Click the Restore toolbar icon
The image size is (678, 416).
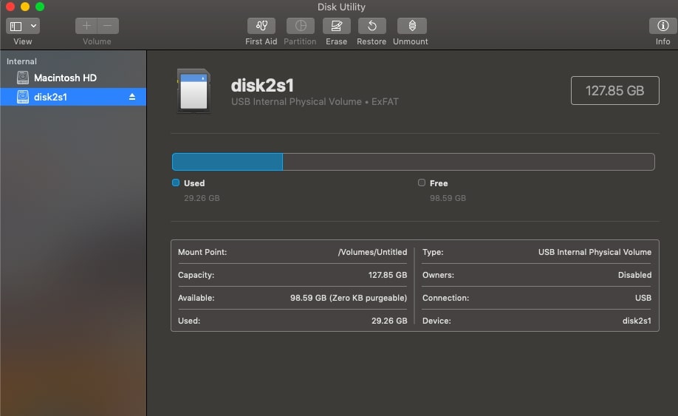[x=371, y=26]
